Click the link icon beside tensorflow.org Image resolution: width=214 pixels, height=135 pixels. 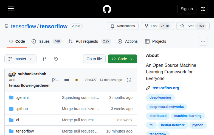pyautogui.click(x=148, y=88)
